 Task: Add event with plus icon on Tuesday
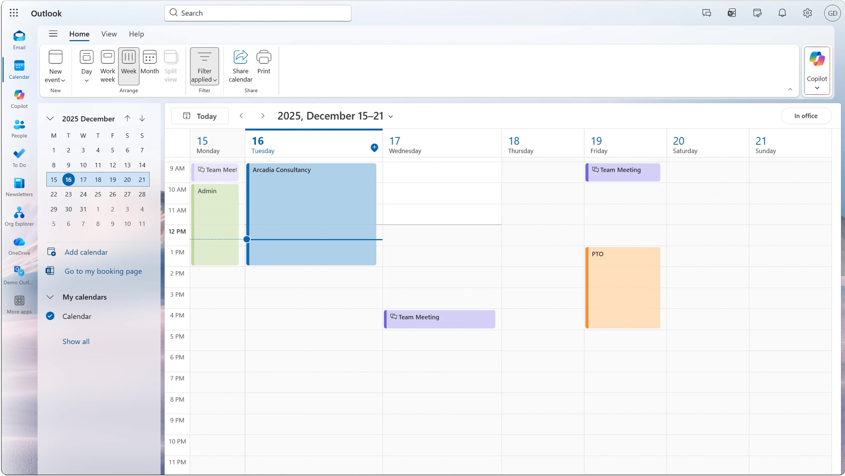tap(374, 147)
